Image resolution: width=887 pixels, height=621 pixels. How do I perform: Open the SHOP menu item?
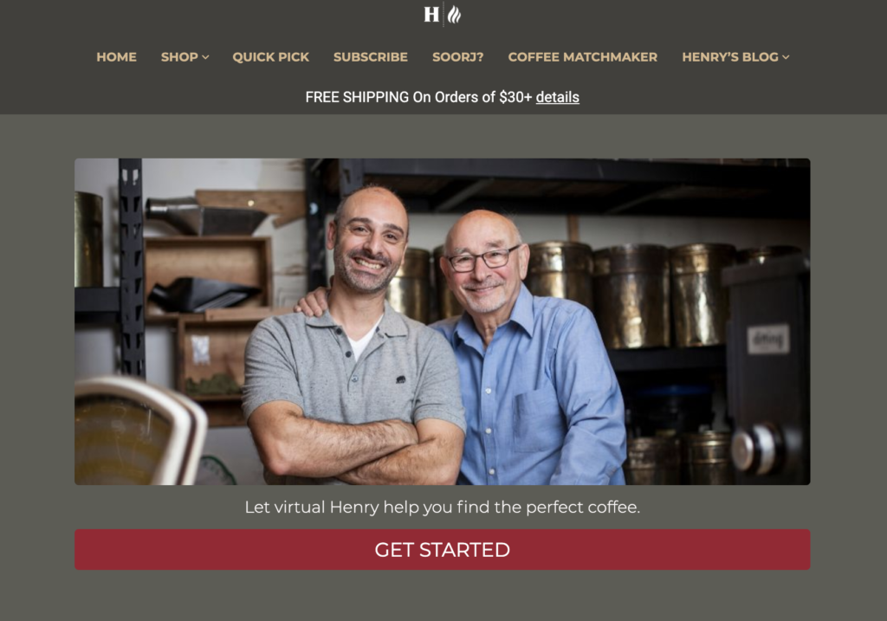179,57
